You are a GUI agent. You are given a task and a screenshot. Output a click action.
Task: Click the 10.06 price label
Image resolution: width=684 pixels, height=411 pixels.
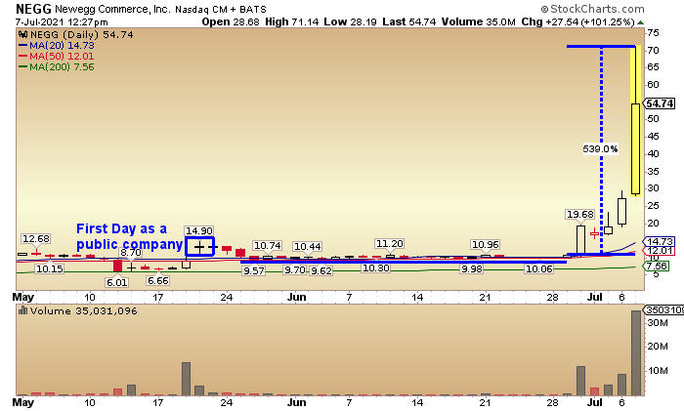[539, 268]
